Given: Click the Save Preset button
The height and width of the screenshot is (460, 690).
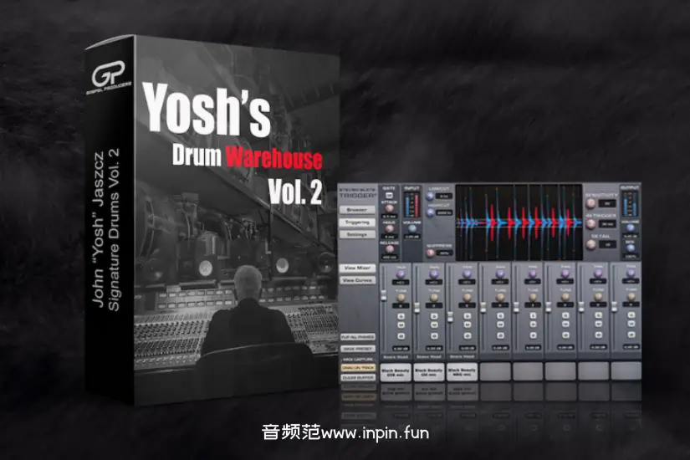Looking at the screenshot, I should [x=358, y=349].
